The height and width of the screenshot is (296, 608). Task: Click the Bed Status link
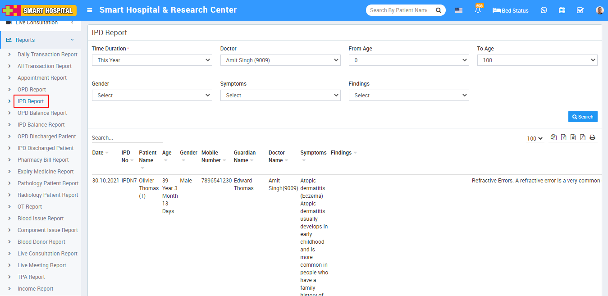tap(511, 10)
